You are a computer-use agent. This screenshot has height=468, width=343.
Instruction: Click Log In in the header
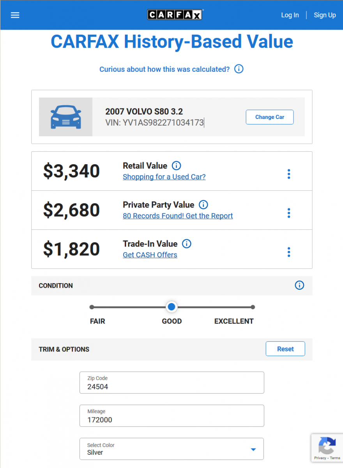[x=290, y=15]
